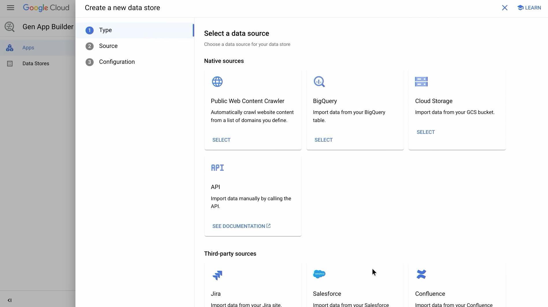This screenshot has height=307, width=548.
Task: Open the LEARN resources link
Action: 529,8
